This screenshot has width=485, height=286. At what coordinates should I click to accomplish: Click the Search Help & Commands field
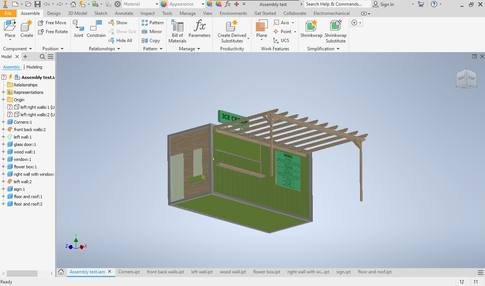[337, 4]
